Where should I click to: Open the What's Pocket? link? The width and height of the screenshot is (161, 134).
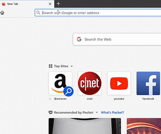pyautogui.click(x=112, y=112)
